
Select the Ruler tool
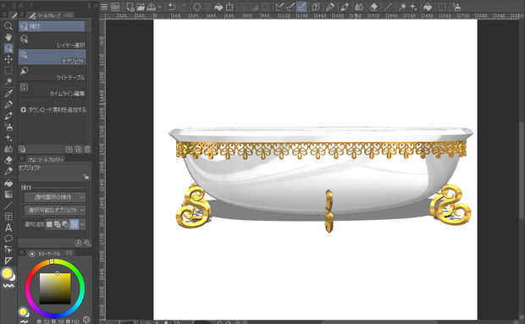tap(8, 261)
